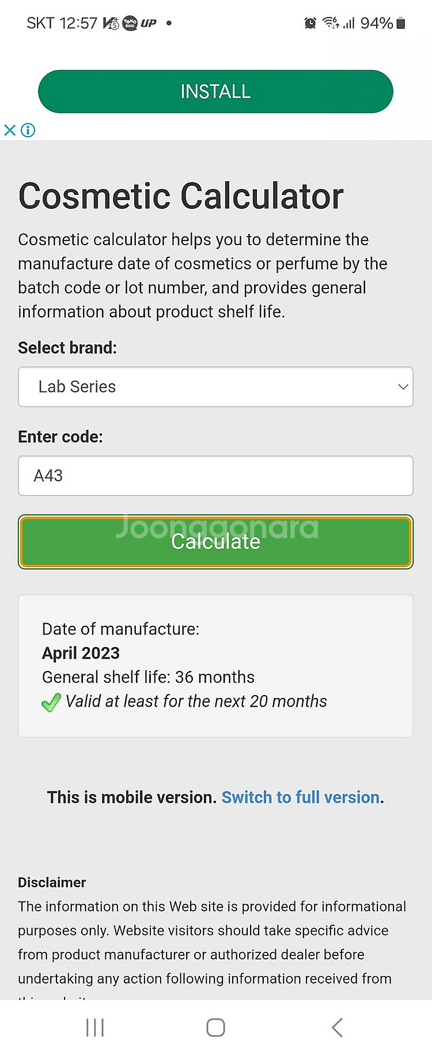Tap the Disclaimer heading

point(52,883)
